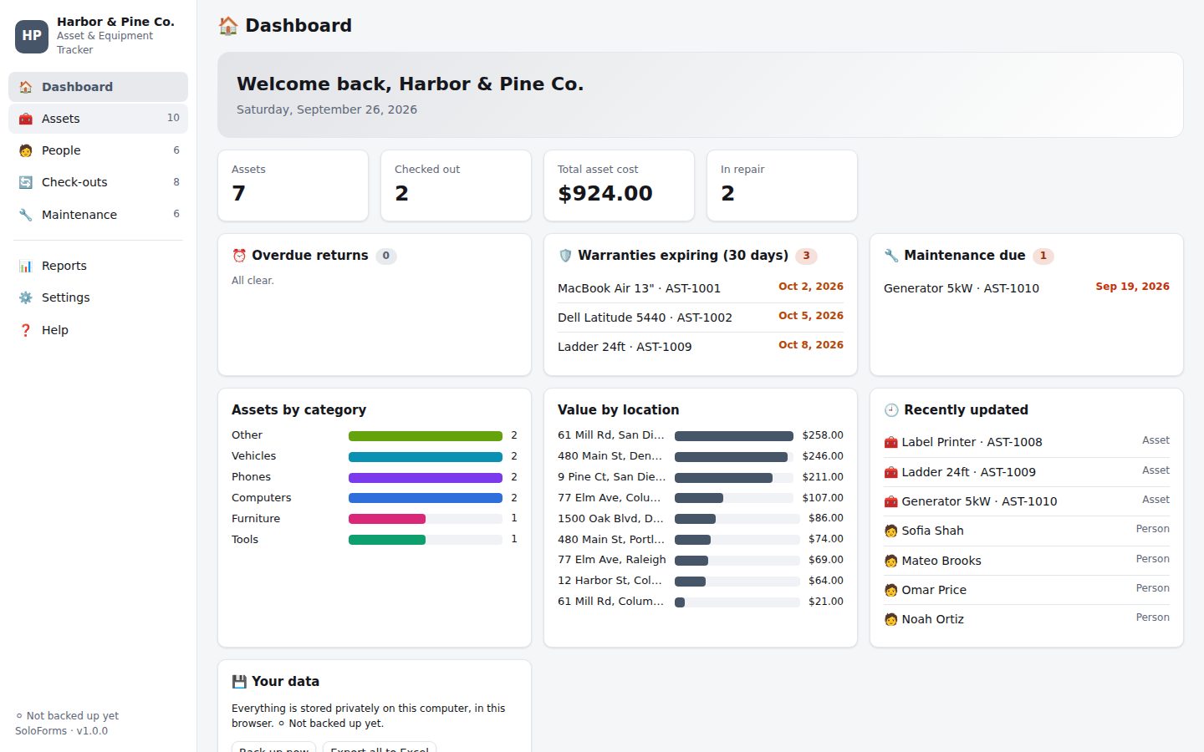Open Mateo Brooks in Recently updated
The height and width of the screenshot is (752, 1204).
1027,561
